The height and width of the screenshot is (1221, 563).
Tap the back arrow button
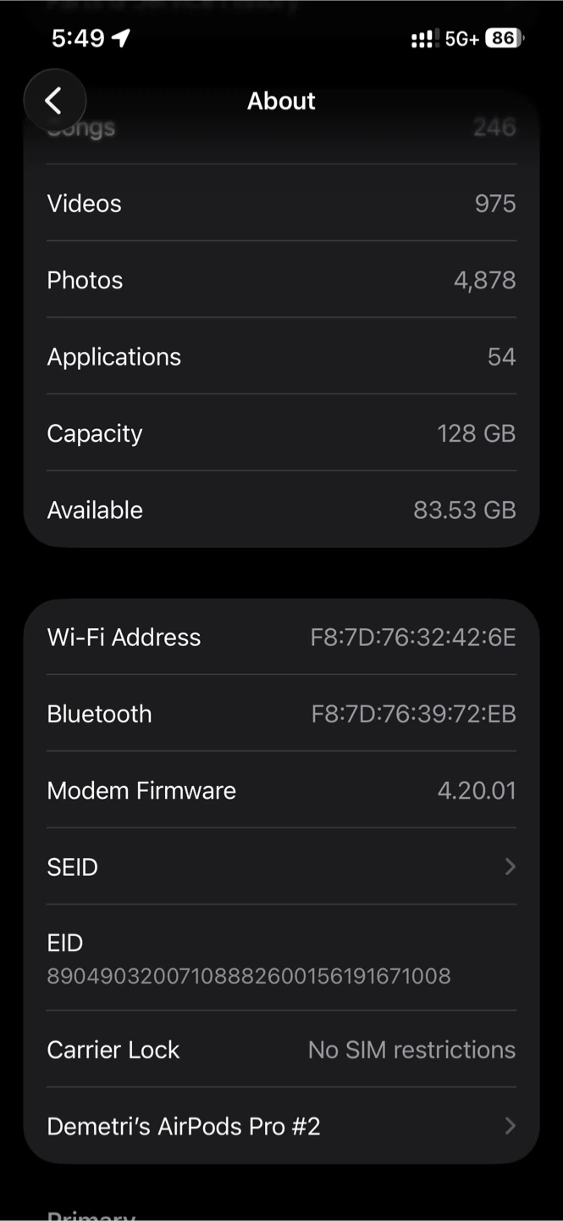point(54,101)
